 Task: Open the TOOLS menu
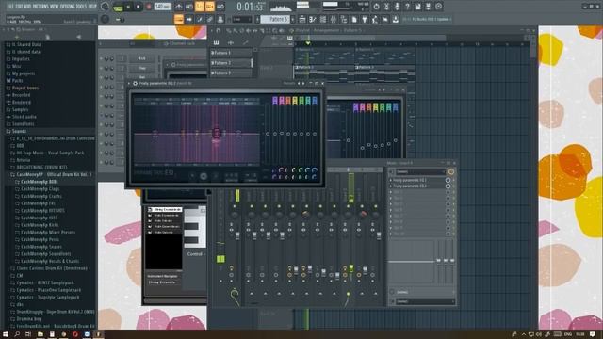tap(81, 7)
